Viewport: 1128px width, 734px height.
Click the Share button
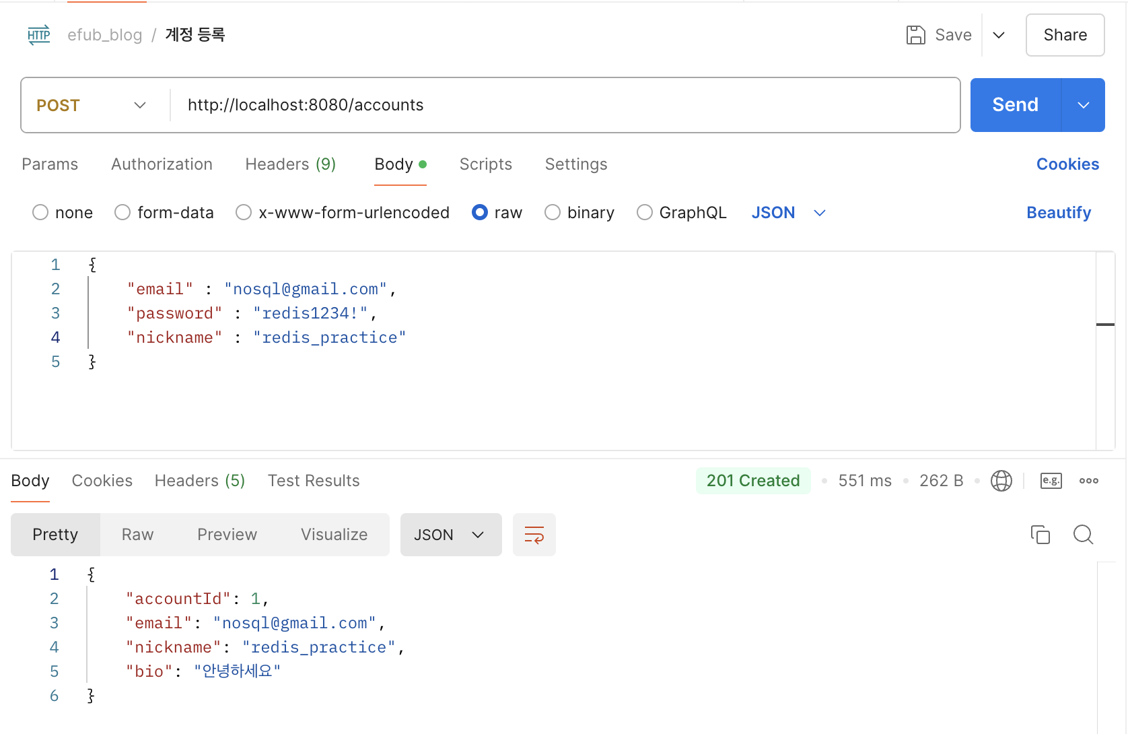1065,35
